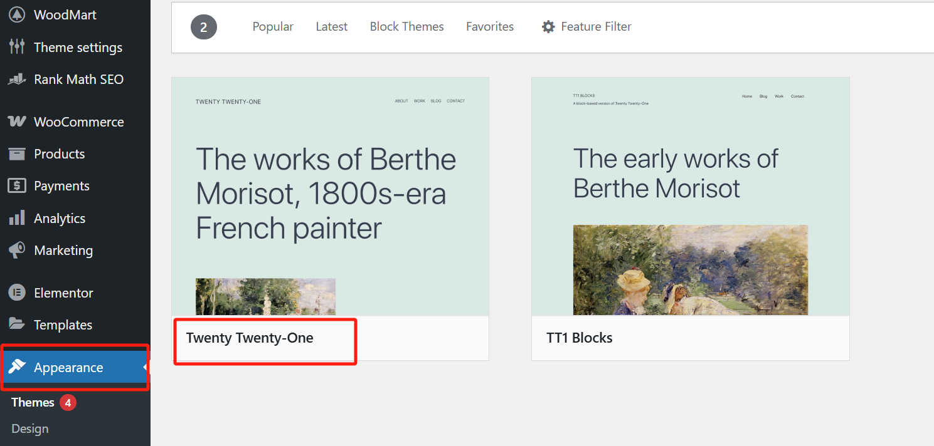Click the Analytics bar chart icon
The width and height of the screenshot is (934, 446).
[17, 218]
